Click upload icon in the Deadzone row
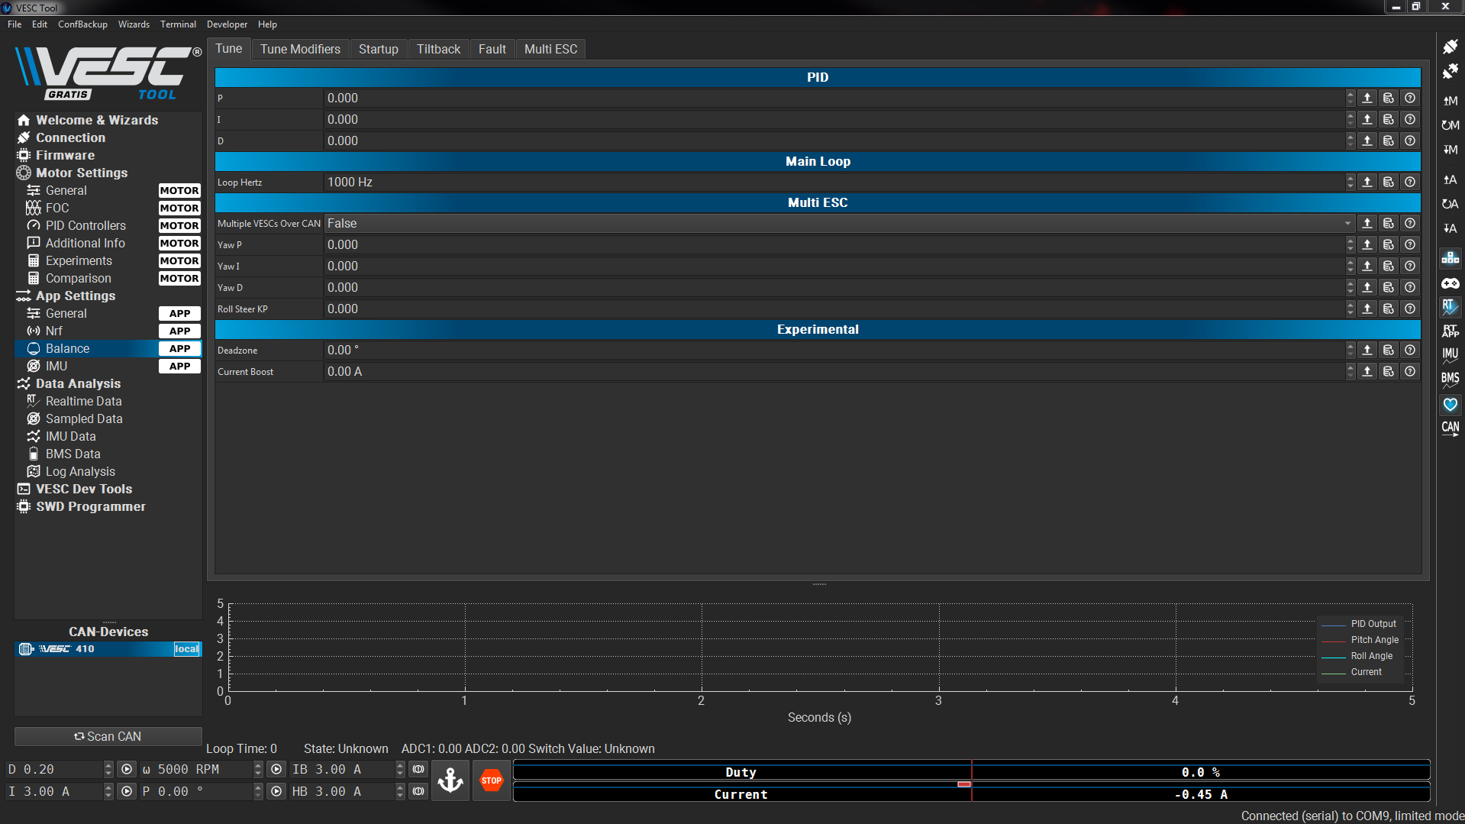Image resolution: width=1465 pixels, height=824 pixels. click(x=1367, y=351)
